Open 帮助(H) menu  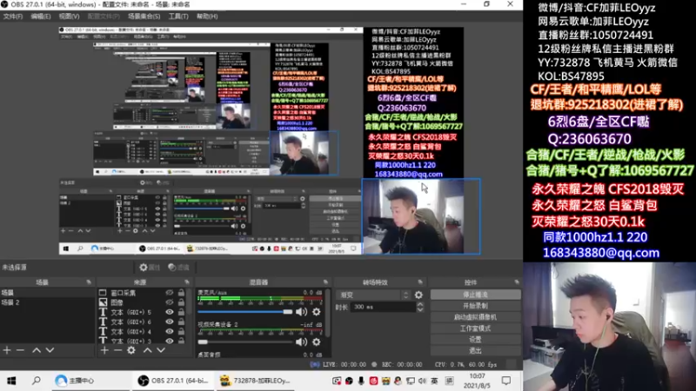(x=207, y=17)
